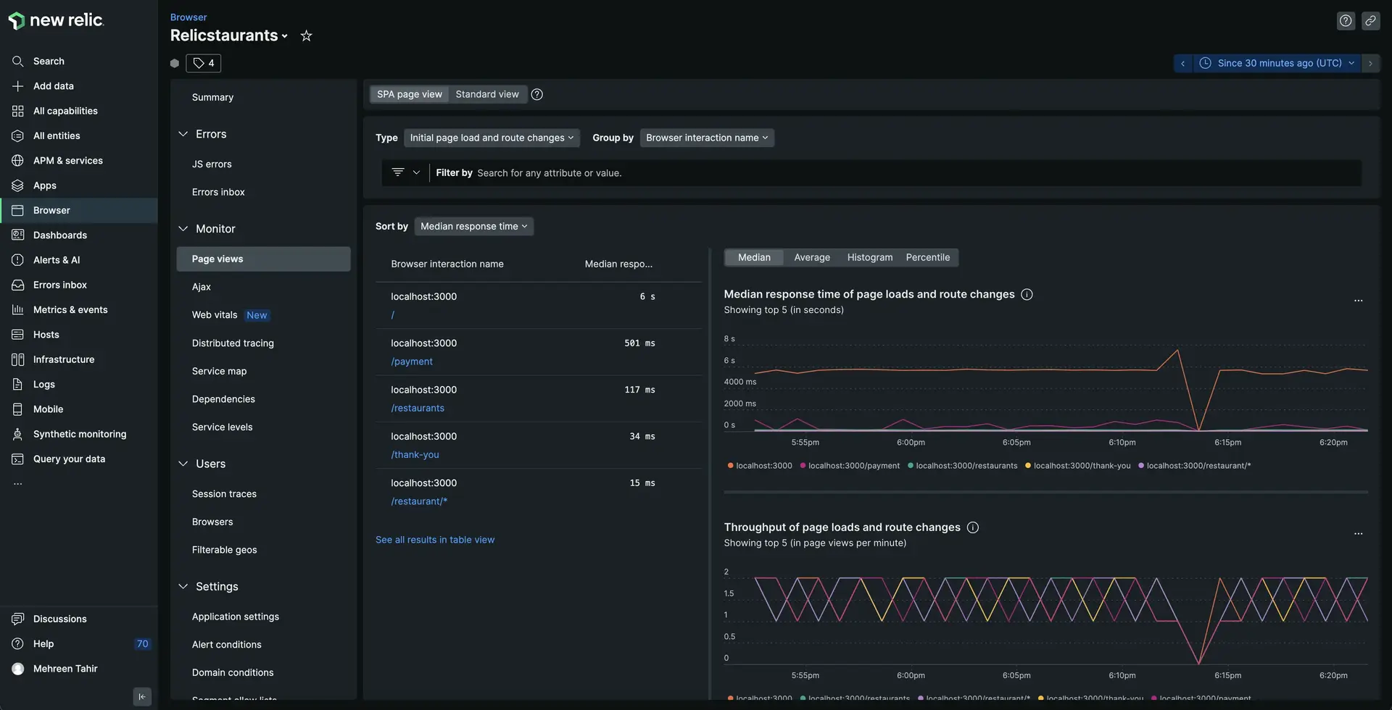1392x710 pixels.
Task: Toggle localhost:3000/payment series in legend
Action: coord(850,466)
